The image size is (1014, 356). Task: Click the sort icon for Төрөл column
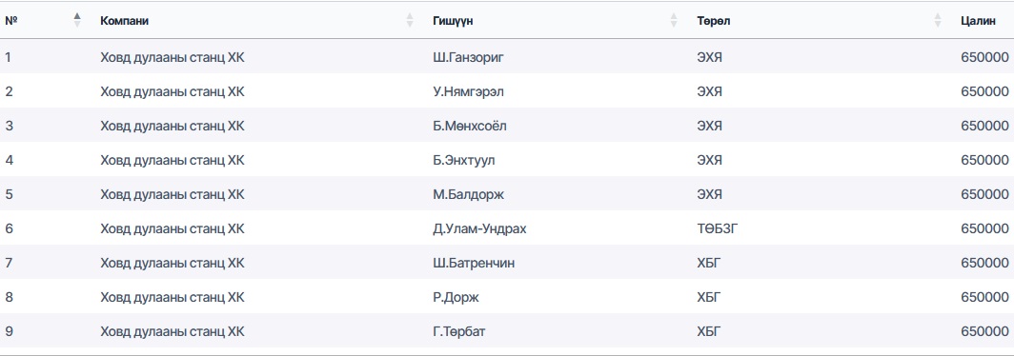(938, 21)
